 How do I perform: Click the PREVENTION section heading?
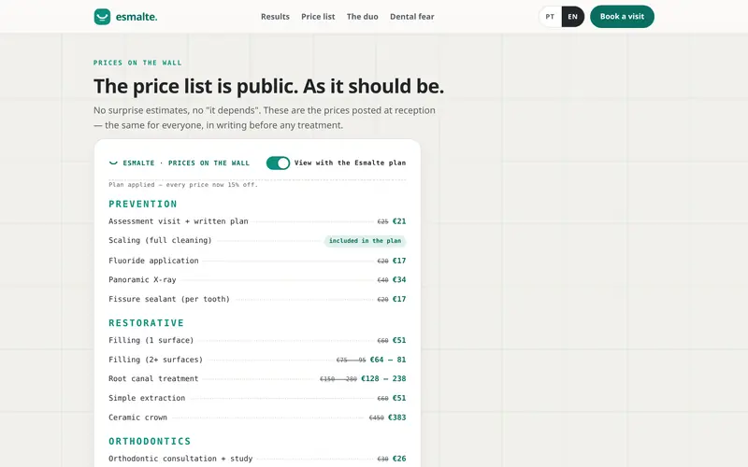tap(143, 204)
